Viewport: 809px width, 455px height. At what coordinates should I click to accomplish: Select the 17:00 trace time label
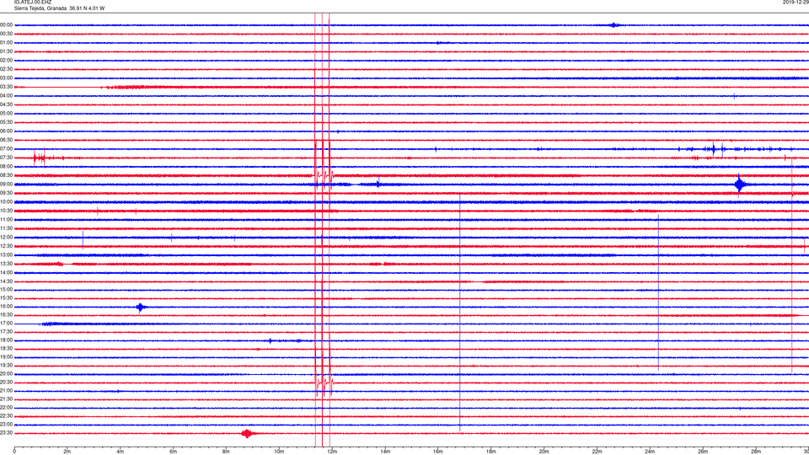point(6,324)
